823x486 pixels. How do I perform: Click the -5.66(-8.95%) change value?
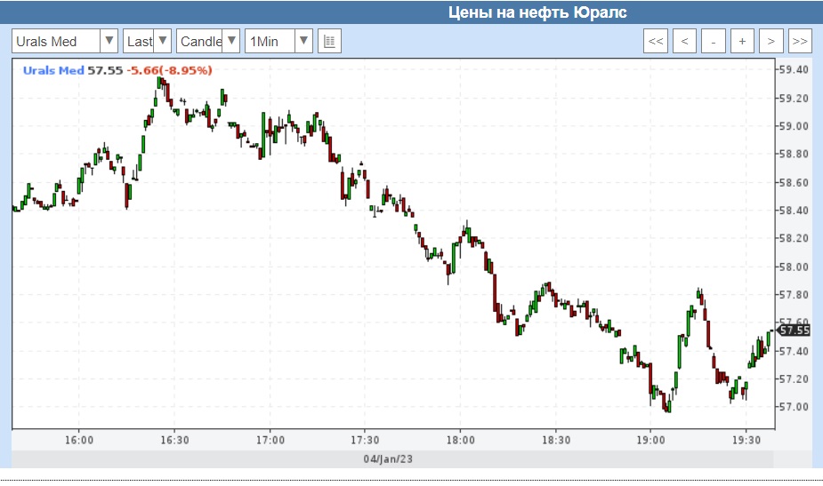170,70
